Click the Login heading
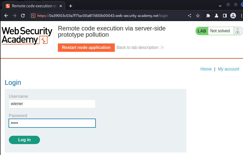The image size is (243, 155). tap(13, 83)
